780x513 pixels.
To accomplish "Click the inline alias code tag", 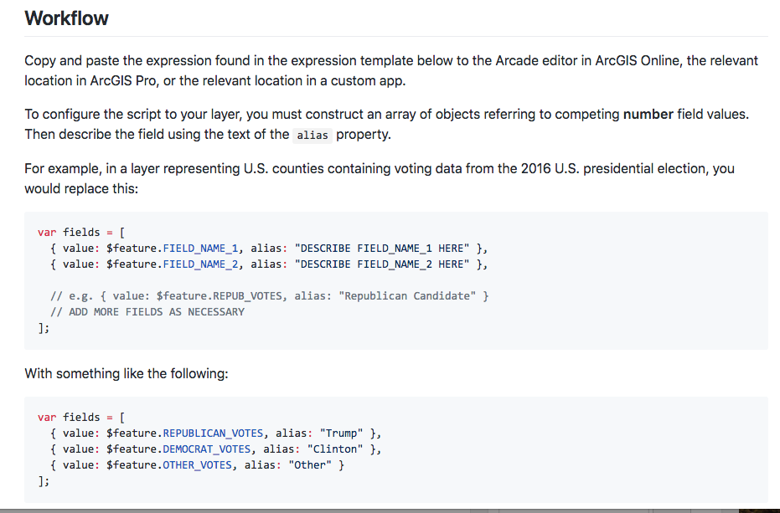I will pyautogui.click(x=314, y=135).
